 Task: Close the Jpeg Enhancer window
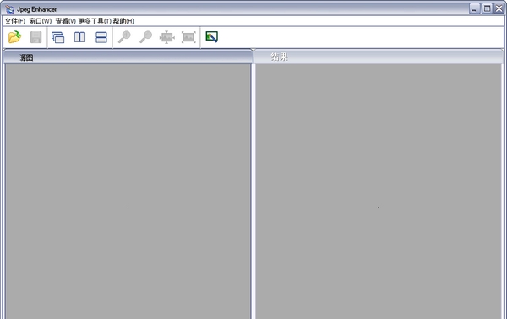pos(499,8)
